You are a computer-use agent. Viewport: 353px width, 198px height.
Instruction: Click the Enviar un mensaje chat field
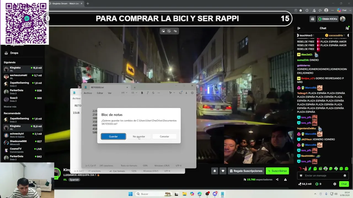coord(323,175)
